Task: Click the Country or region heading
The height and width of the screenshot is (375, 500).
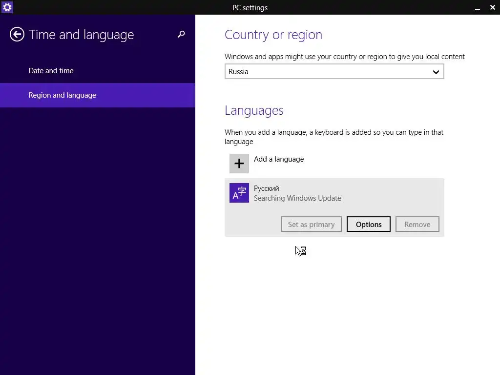Action: [x=273, y=35]
